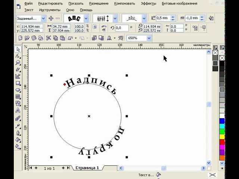The height and width of the screenshot is (179, 239).
Task: Click the Cut scissors icon
Action: [x=48, y=38]
